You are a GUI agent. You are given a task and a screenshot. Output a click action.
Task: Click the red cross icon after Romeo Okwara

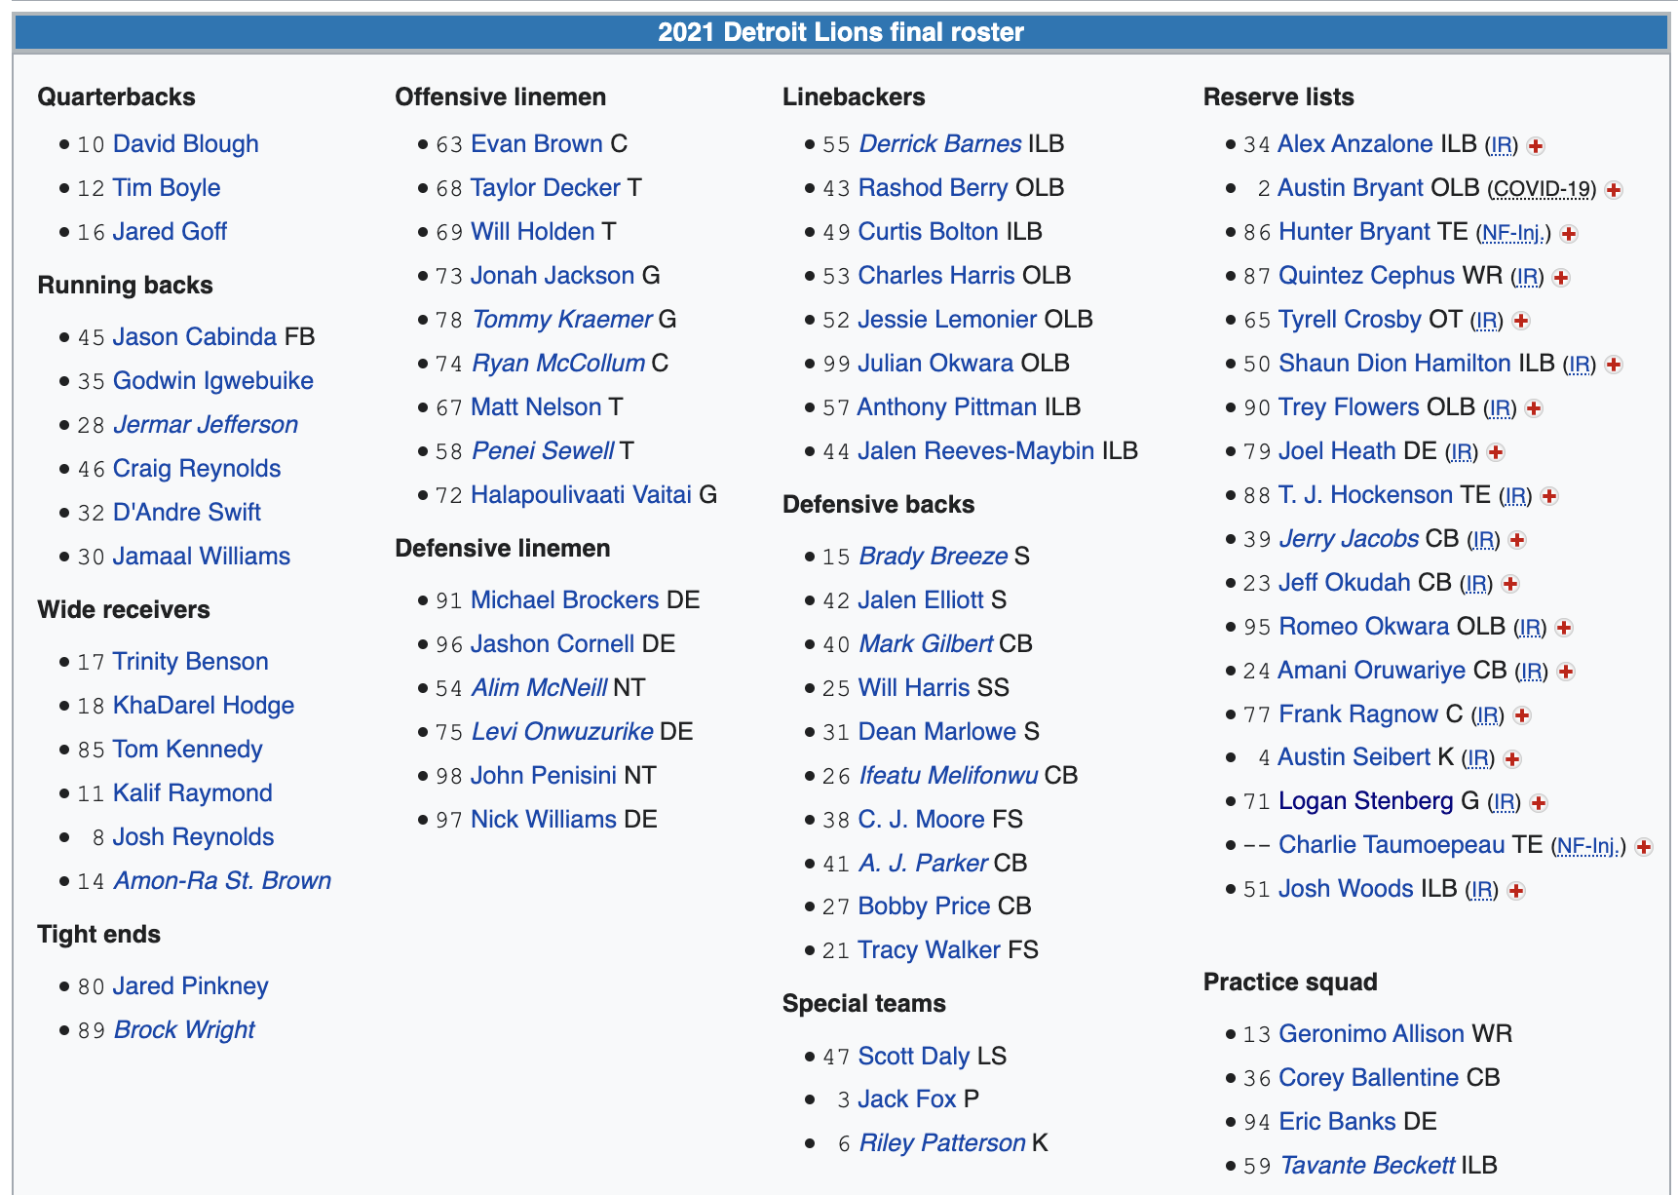[1564, 628]
